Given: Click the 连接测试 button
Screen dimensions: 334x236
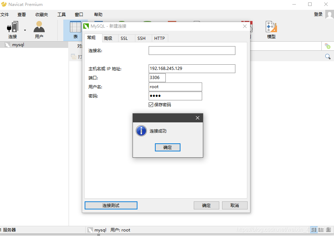Looking at the screenshot, I should tap(111, 205).
